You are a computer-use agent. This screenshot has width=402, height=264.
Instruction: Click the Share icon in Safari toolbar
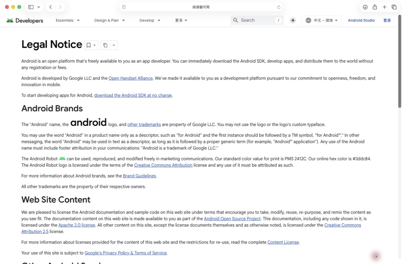coord(375,7)
